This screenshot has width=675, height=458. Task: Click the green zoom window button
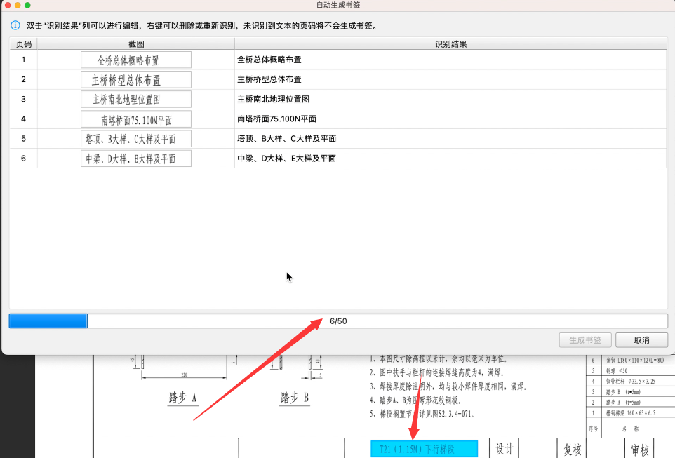tap(27, 5)
